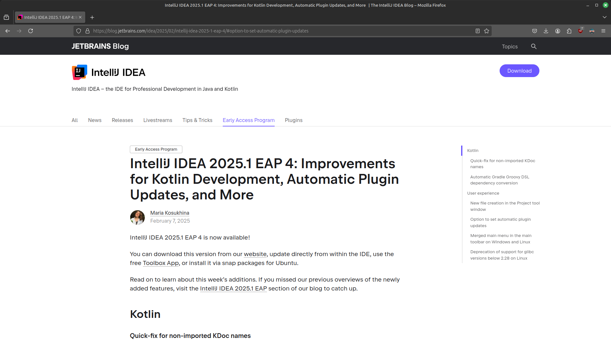Switch to the Plugins tab
This screenshot has width=611, height=344.
tap(294, 120)
